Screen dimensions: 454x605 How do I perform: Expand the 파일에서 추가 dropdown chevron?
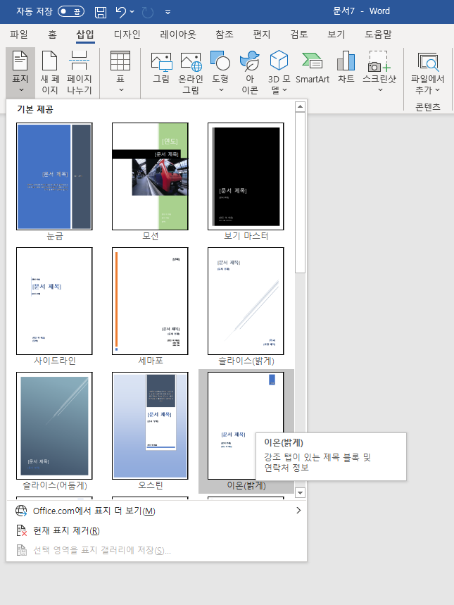point(437,90)
